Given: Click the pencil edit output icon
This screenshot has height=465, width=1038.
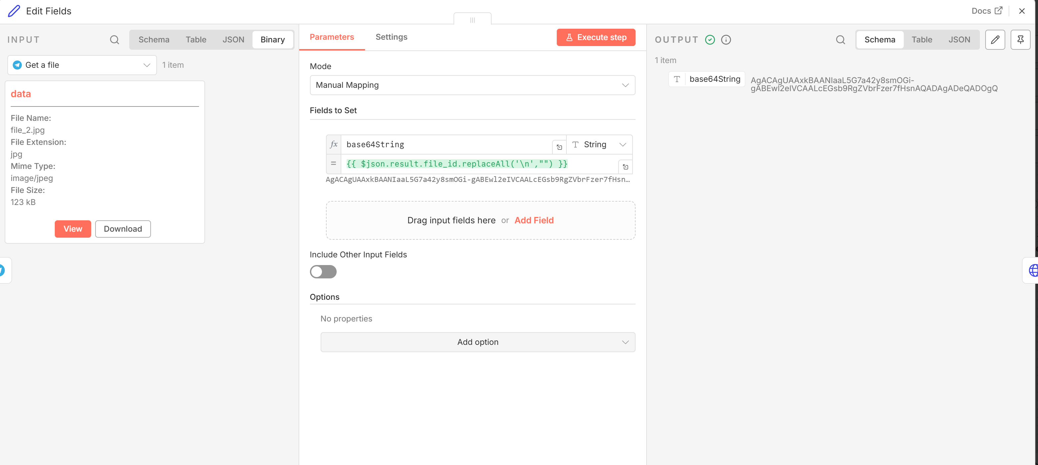Looking at the screenshot, I should [x=995, y=39].
